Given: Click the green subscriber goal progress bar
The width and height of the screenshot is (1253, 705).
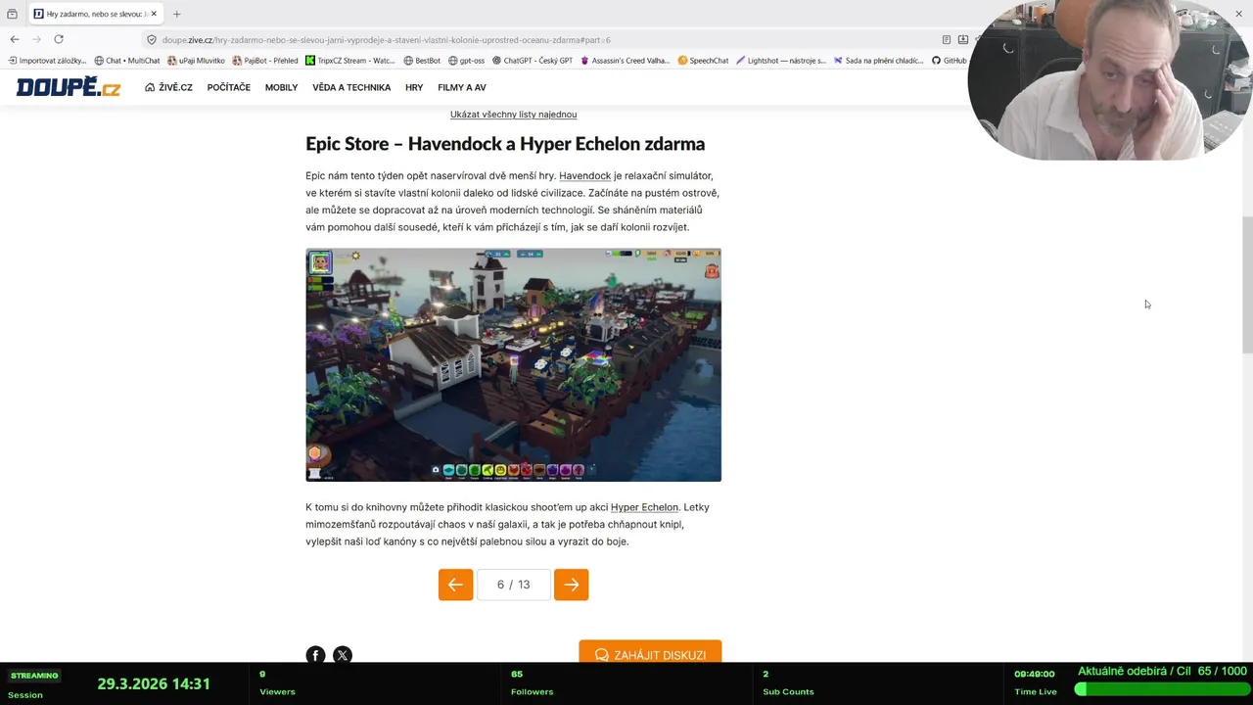Looking at the screenshot, I should 1162,689.
